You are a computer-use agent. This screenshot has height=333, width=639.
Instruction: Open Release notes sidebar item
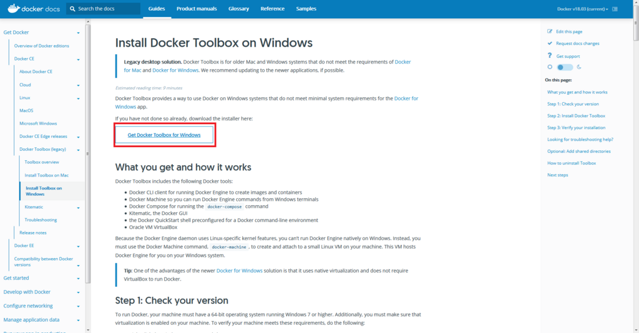point(33,233)
